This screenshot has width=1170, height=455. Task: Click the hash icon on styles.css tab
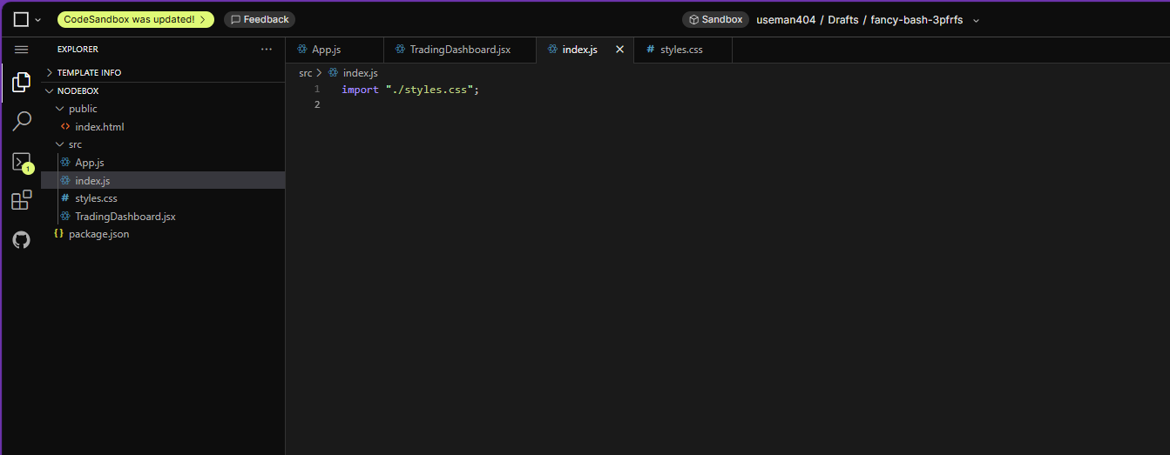click(x=650, y=50)
